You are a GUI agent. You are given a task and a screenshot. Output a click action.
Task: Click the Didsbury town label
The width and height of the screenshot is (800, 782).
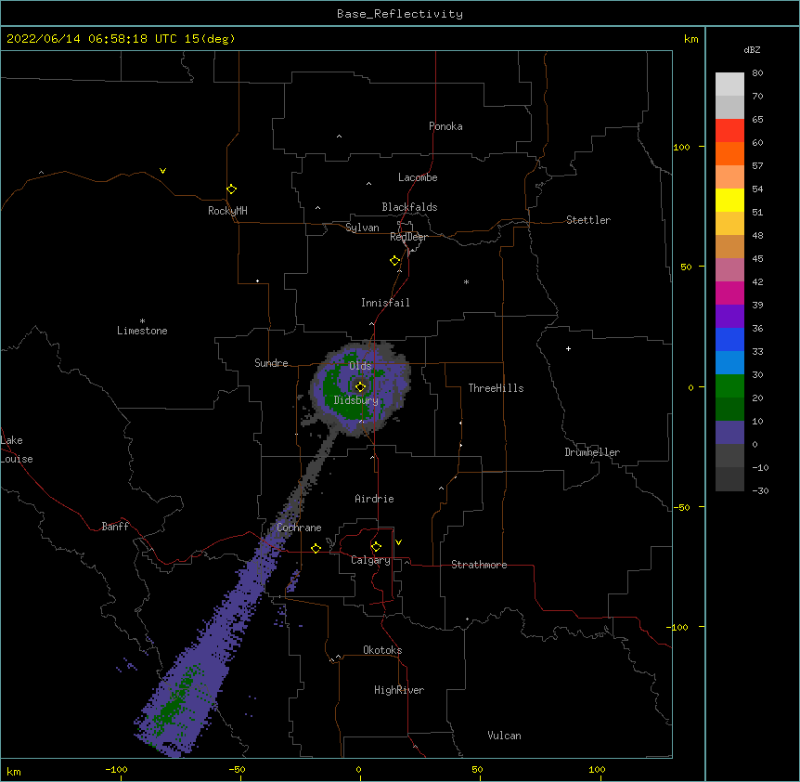pyautogui.click(x=355, y=400)
